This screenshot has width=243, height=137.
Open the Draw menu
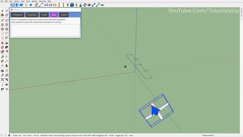[x=23, y=1]
